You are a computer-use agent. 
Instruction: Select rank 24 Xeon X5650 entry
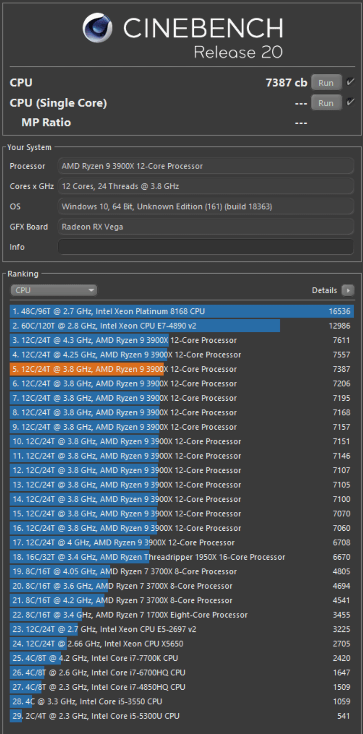tap(182, 643)
